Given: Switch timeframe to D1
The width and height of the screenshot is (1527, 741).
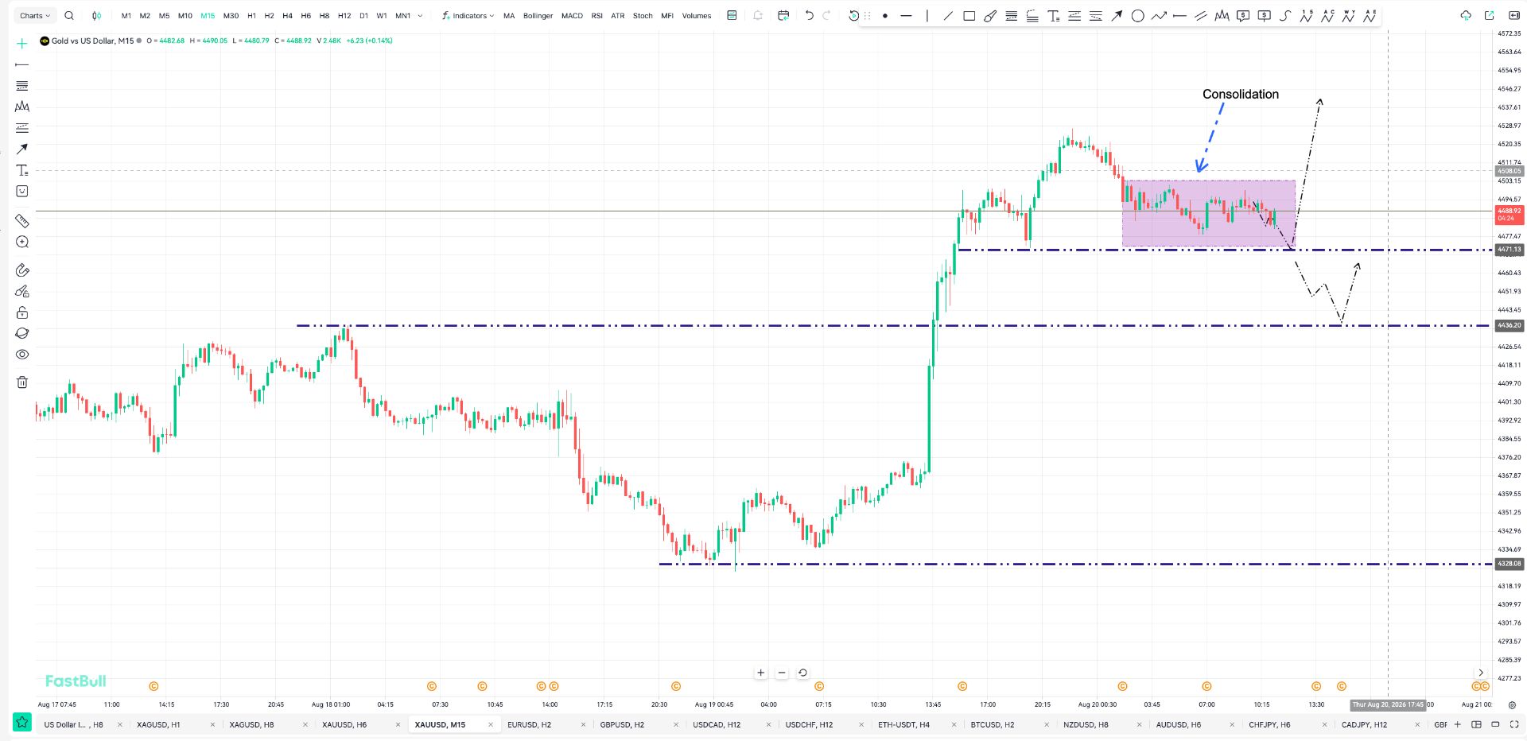Looking at the screenshot, I should tap(363, 16).
